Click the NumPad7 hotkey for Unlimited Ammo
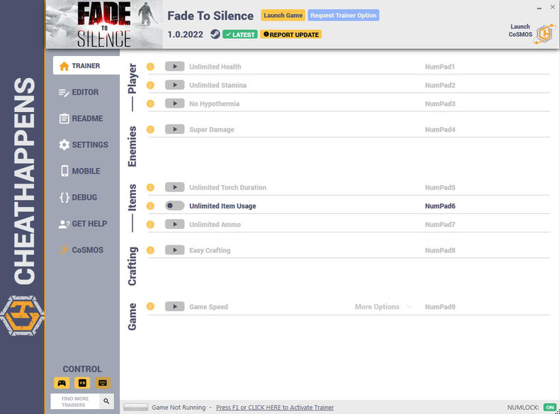 tap(440, 225)
